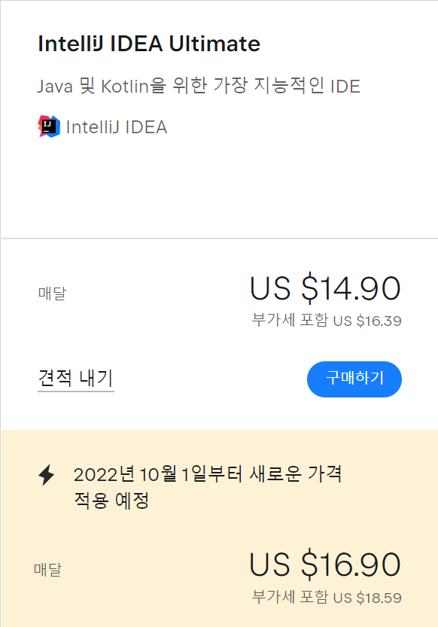Click the 매달 label in the beige section
The width and height of the screenshot is (438, 627).
click(x=48, y=569)
